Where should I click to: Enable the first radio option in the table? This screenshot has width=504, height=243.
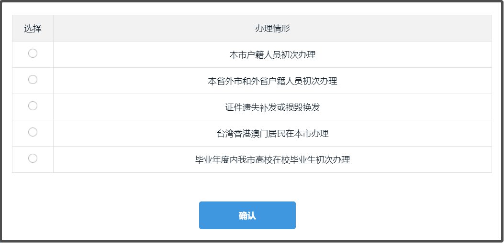click(x=33, y=53)
